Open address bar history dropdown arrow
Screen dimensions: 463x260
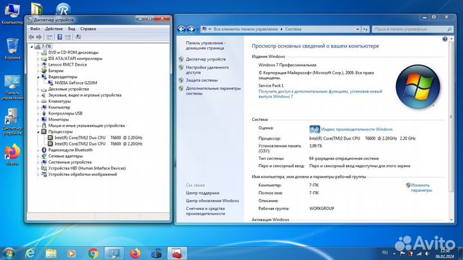[x=358, y=29]
